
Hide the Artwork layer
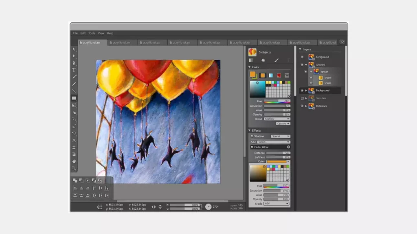[302, 65]
